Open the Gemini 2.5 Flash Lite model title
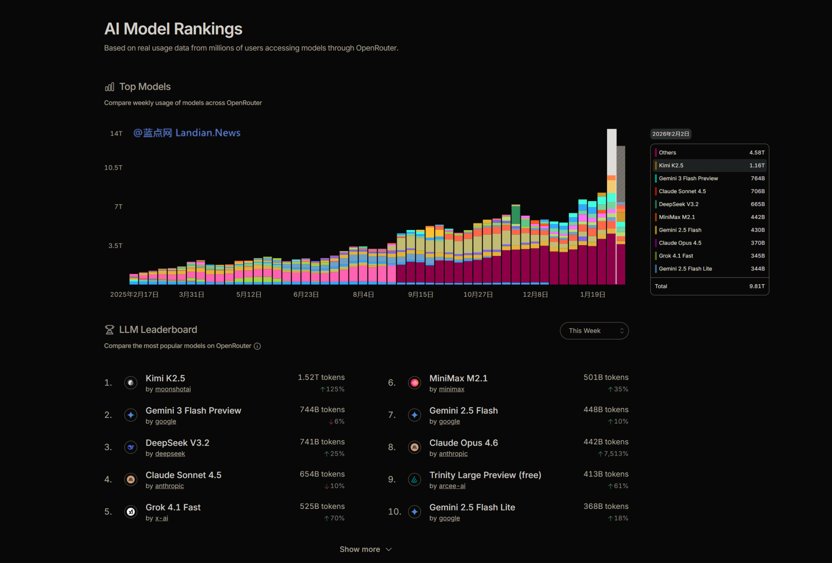This screenshot has width=832, height=563. pyautogui.click(x=472, y=507)
